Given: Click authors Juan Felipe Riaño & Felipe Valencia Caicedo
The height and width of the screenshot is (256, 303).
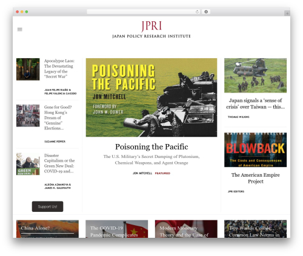Looking at the screenshot, I should [61, 91].
